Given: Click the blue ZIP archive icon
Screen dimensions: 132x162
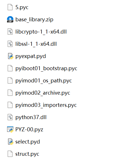Looking at the screenshot, I should click(10, 19).
